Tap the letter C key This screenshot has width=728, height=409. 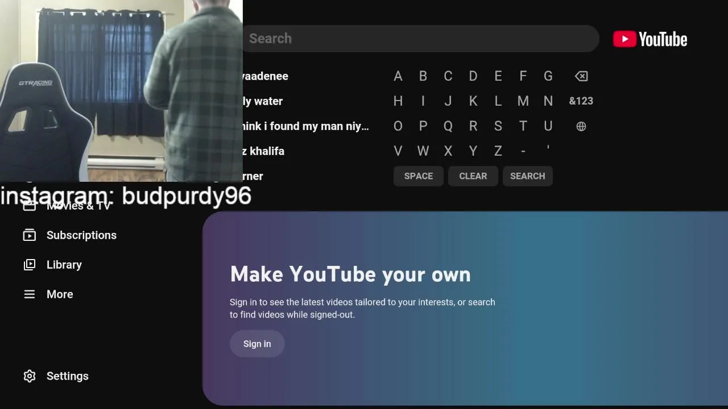tap(448, 76)
